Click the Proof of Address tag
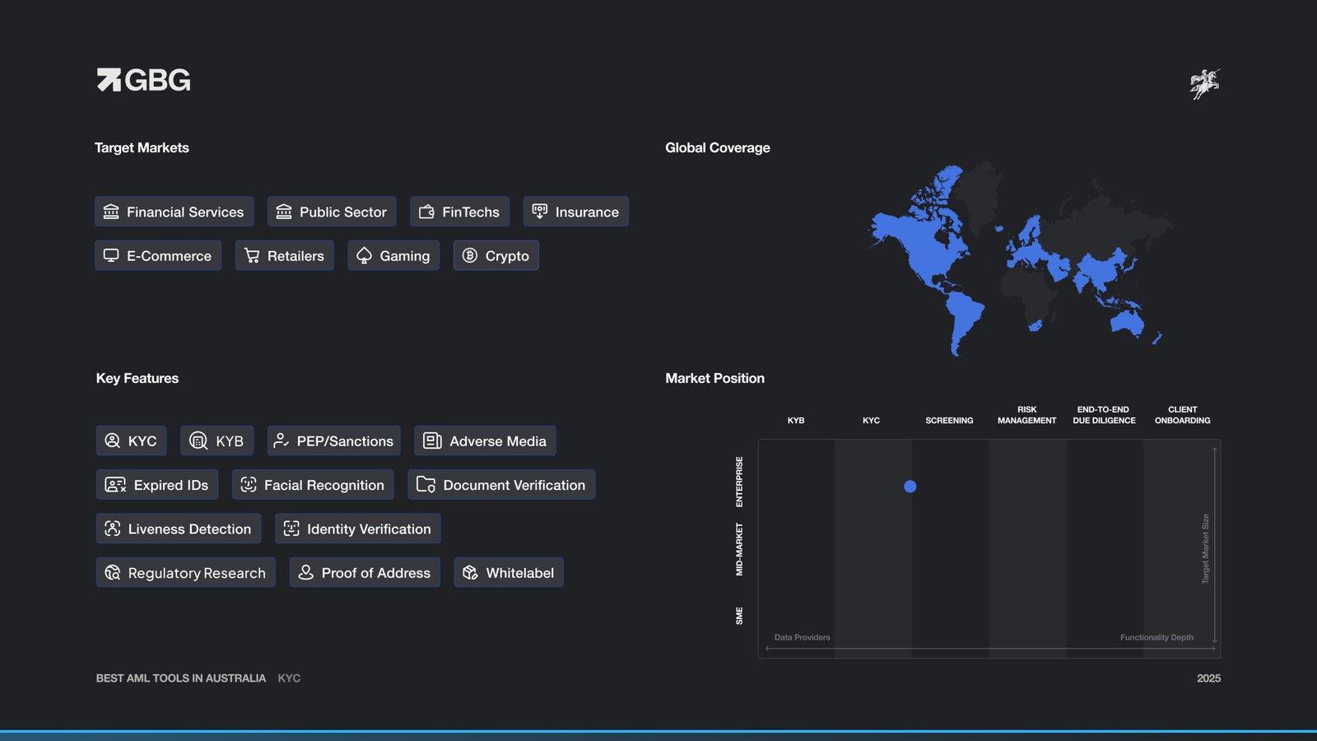1317x741 pixels. coord(365,572)
